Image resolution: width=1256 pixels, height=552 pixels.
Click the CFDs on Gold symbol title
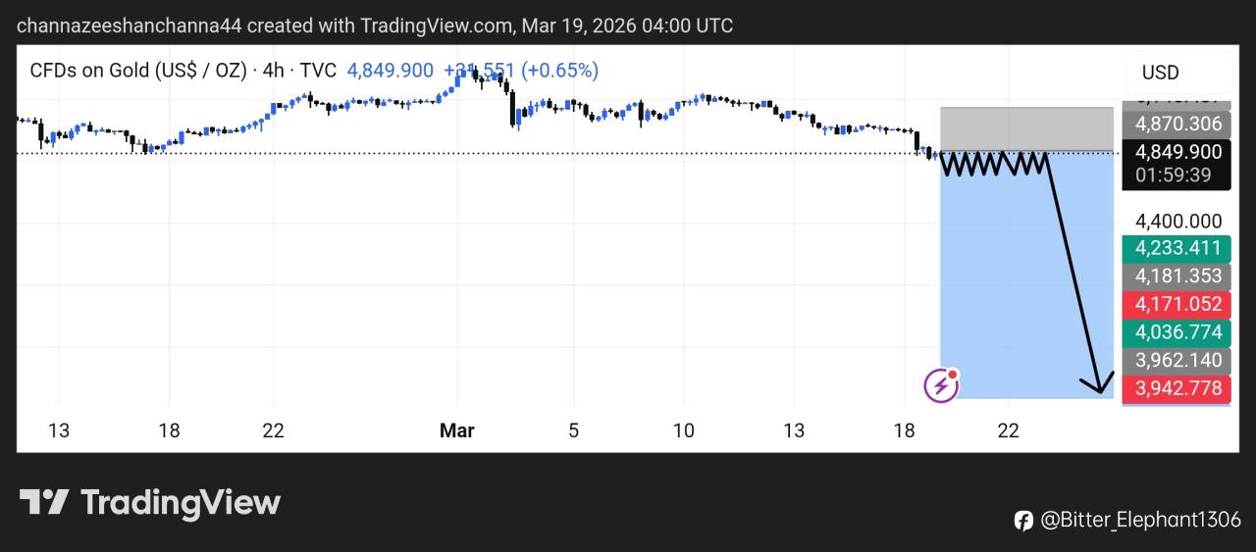point(137,71)
